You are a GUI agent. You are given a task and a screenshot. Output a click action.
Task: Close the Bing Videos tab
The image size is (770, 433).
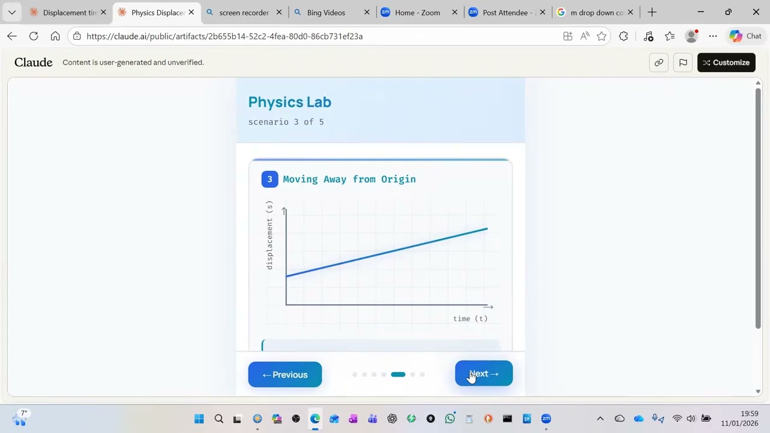coord(367,12)
